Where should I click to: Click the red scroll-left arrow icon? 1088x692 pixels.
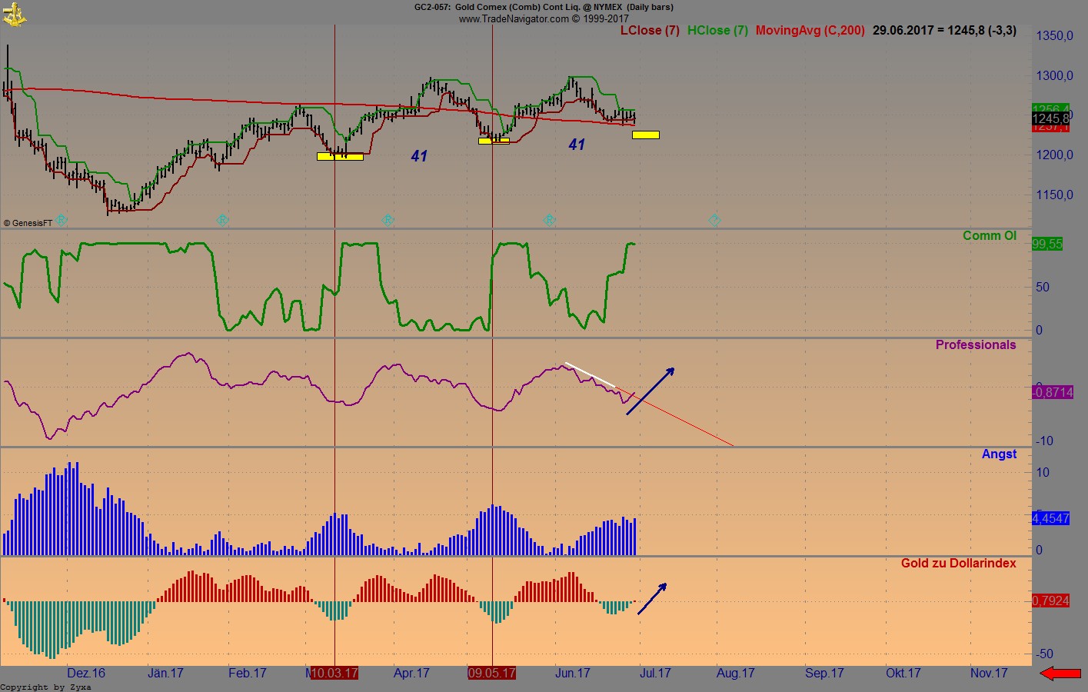point(1060,674)
